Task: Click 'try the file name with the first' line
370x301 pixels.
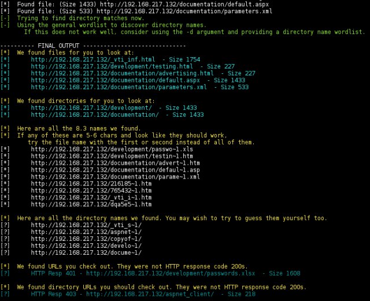Action: pos(141,142)
